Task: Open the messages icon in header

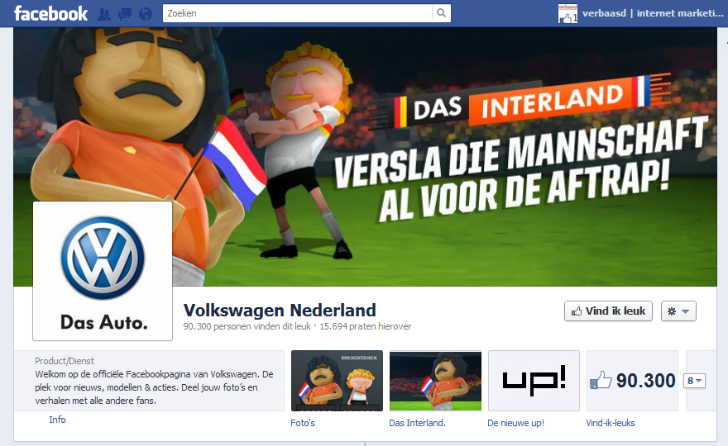Action: click(124, 14)
